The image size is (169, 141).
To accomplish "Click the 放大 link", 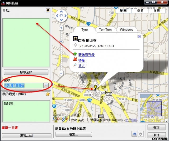I will click(x=82, y=66).
